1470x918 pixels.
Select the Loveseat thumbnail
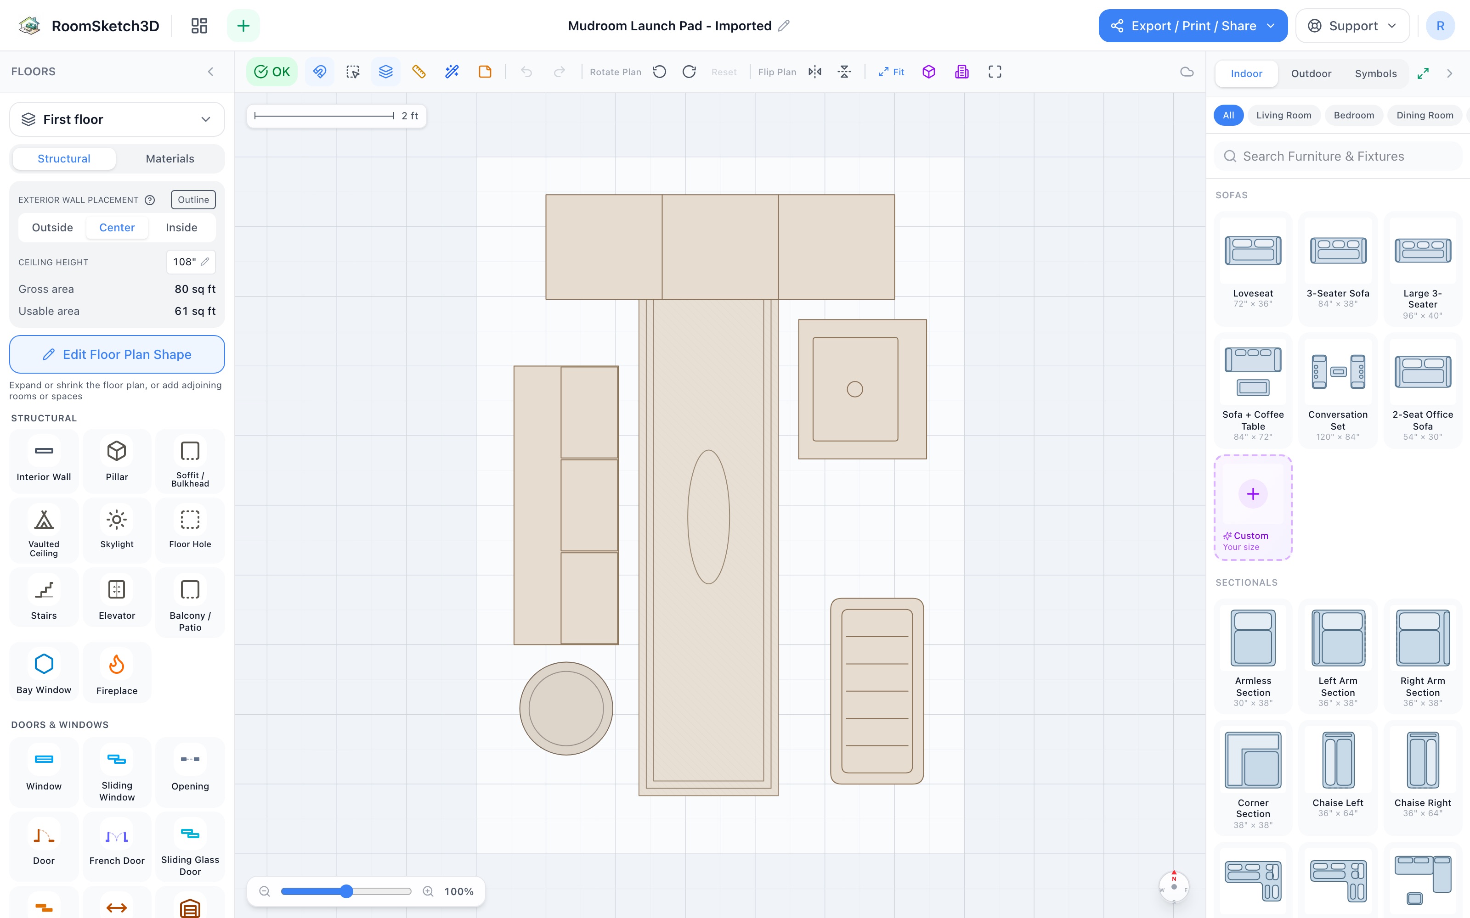[x=1253, y=252]
